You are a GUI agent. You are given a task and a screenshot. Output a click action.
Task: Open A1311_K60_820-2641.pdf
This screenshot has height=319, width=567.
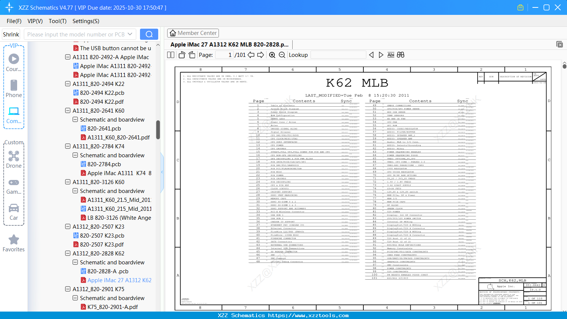coord(118,138)
